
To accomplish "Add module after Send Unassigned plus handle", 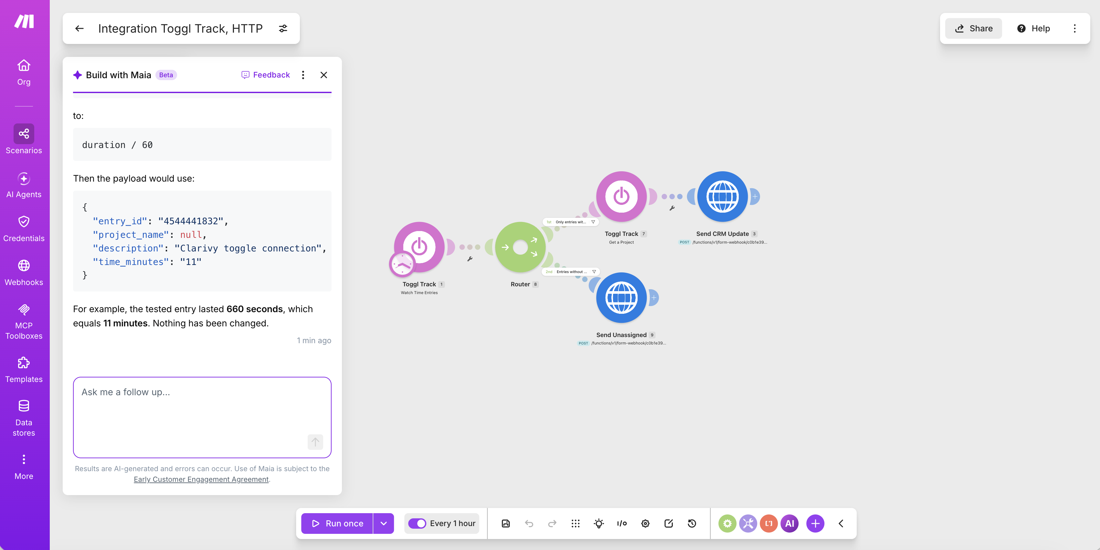I will pos(654,298).
